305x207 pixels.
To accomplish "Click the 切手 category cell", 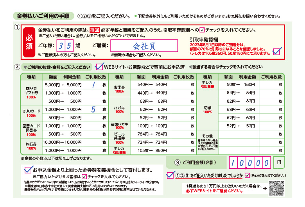I will pyautogui.click(x=208, y=109).
